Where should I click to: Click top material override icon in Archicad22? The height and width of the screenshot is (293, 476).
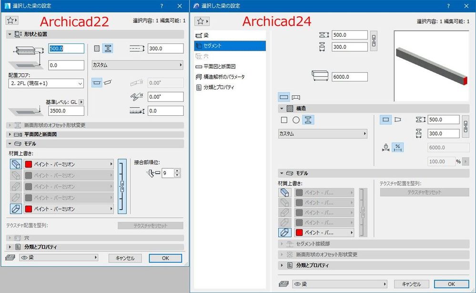tap(16, 164)
